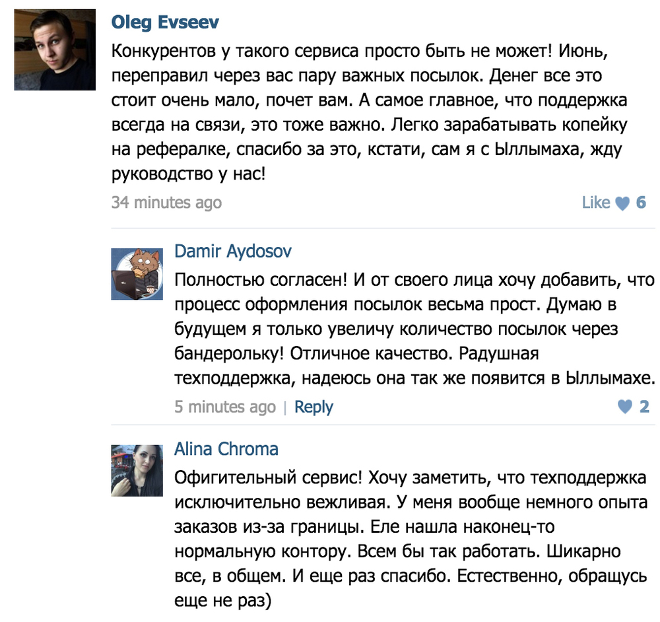
Task: Visit the Damir Aydosov name link
Action: point(232,251)
